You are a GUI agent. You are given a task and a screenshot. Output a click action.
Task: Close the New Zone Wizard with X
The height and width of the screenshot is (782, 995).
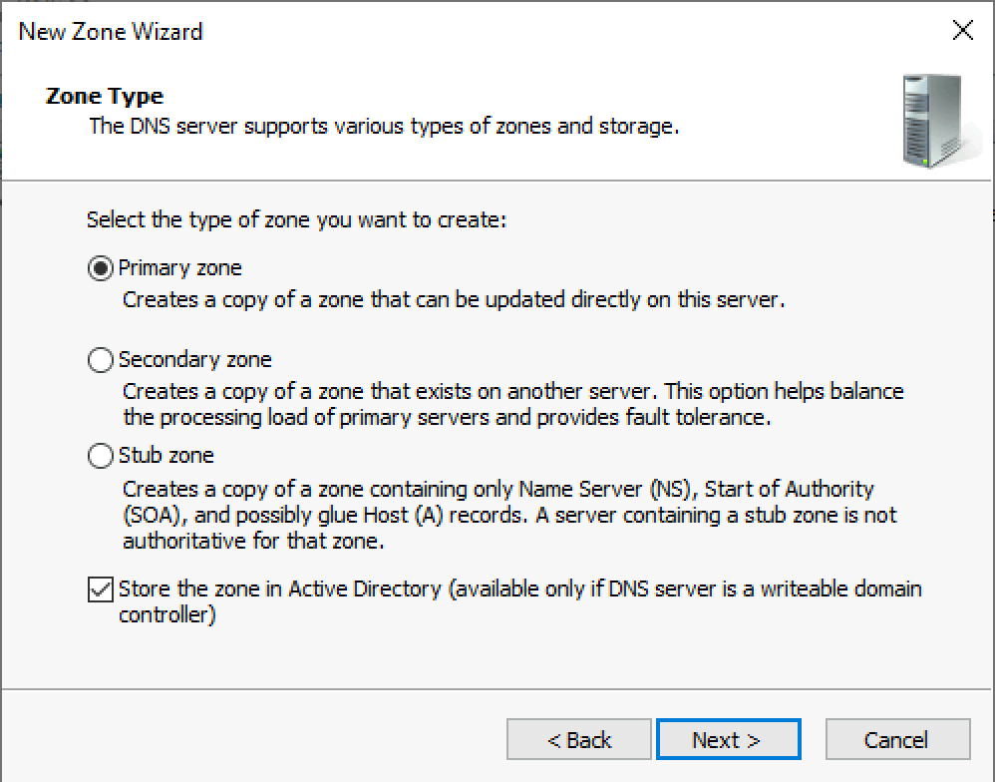click(962, 31)
